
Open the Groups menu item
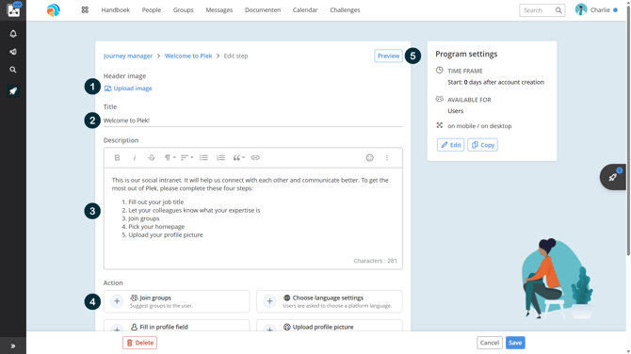(183, 10)
